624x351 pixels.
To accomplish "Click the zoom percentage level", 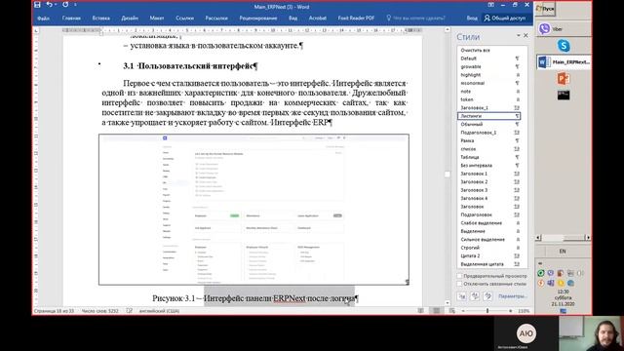I will 524,311.
